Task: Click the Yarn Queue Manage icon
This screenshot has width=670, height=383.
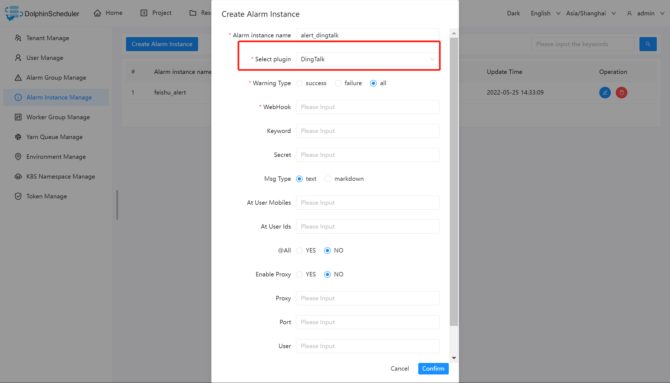Action: [18, 137]
